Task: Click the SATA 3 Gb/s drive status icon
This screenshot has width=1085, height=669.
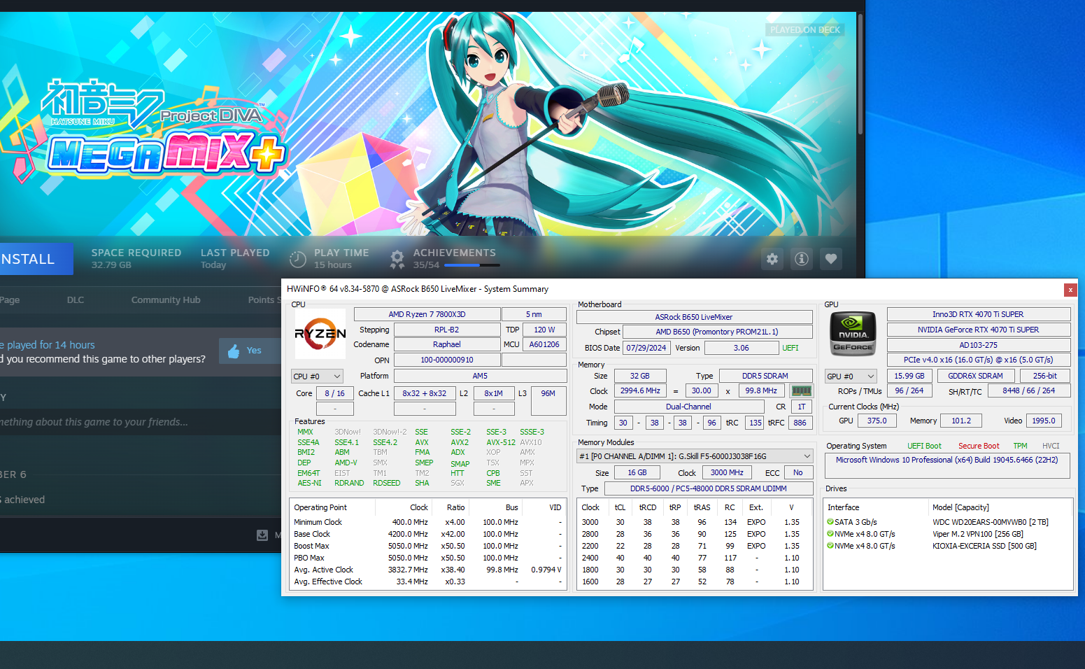Action: [x=830, y=522]
